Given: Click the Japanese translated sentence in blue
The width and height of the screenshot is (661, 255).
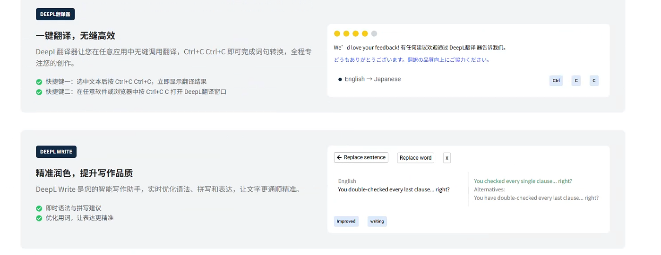Looking at the screenshot, I should pyautogui.click(x=412, y=60).
